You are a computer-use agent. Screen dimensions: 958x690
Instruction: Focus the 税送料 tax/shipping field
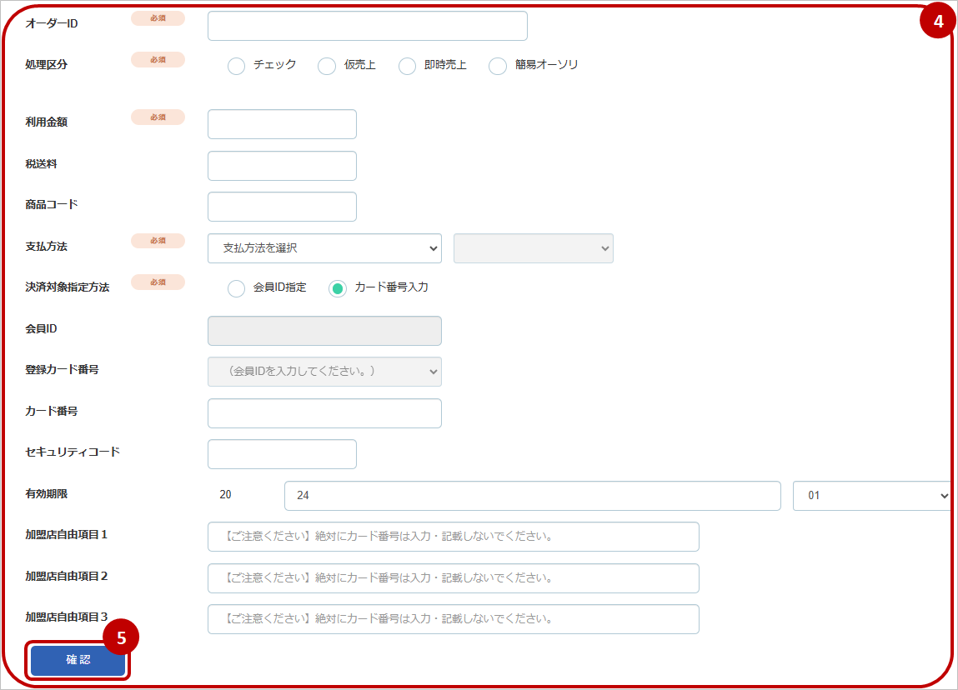click(x=282, y=165)
